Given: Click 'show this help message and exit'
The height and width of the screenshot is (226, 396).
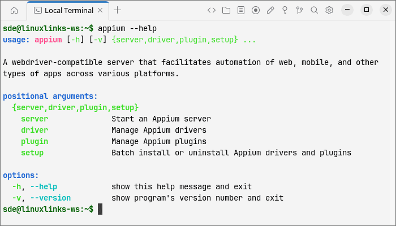Looking at the screenshot, I should point(182,186).
